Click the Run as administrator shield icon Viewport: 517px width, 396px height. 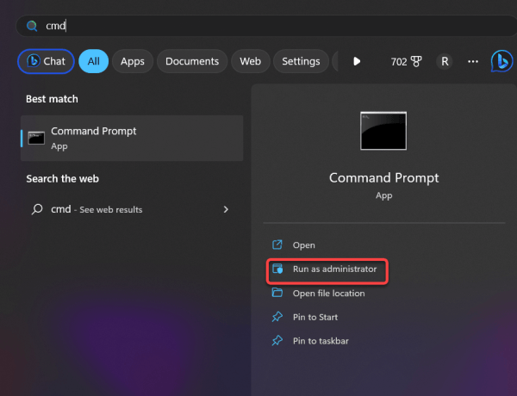[277, 269]
